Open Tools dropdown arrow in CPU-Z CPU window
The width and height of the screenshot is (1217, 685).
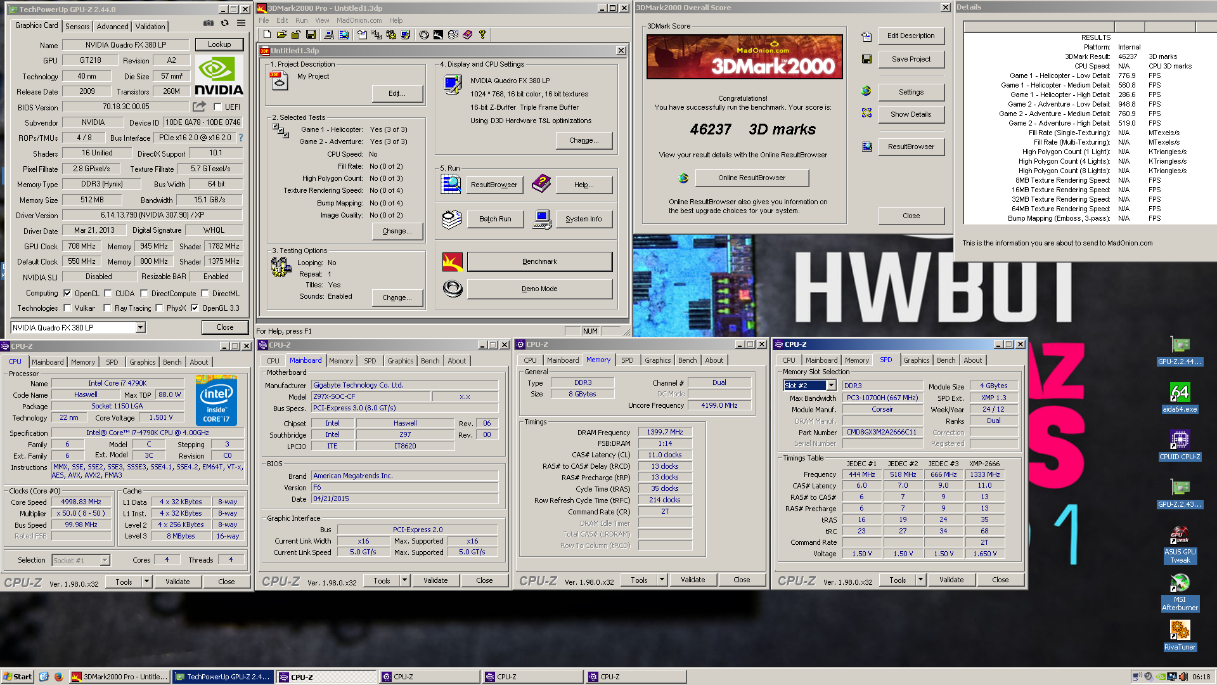(146, 581)
